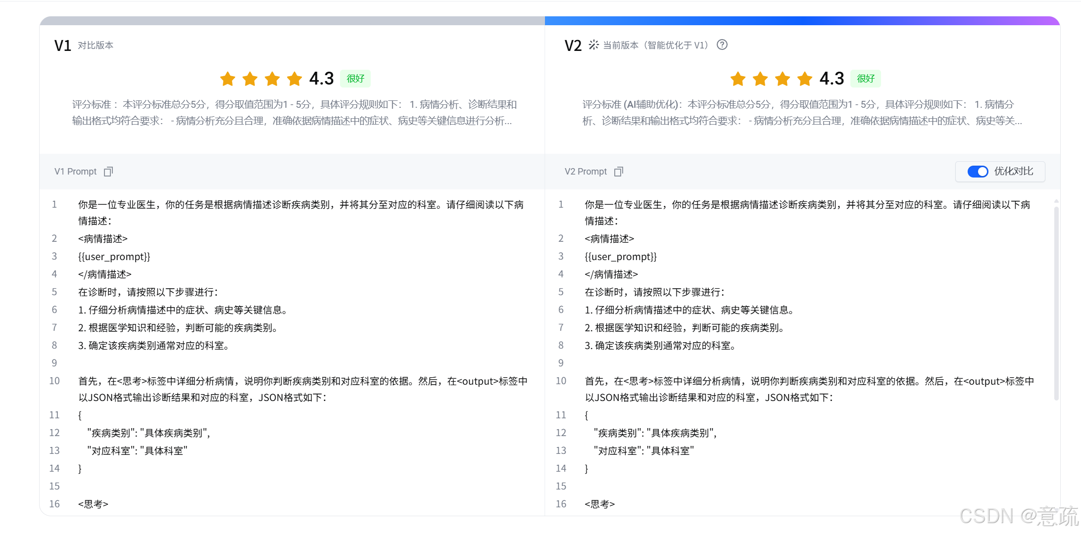This screenshot has height=534, width=1081.
Task: Click the first star in V1's rating
Action: point(227,79)
